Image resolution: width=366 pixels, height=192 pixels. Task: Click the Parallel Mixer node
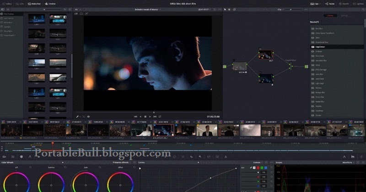click(x=291, y=66)
